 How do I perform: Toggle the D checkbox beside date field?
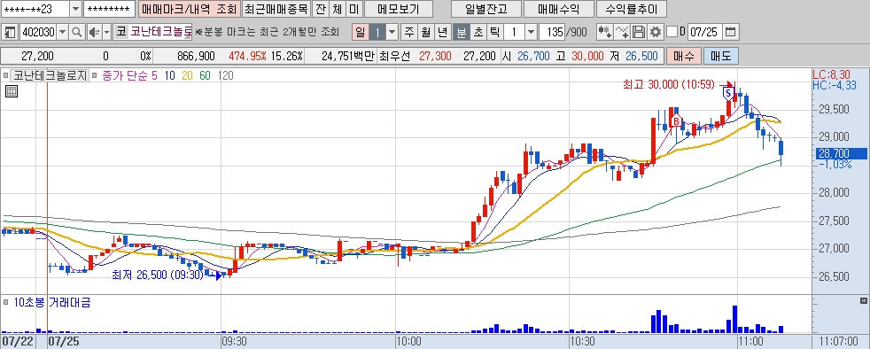tap(672, 32)
